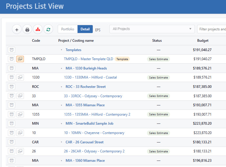Click the Code column header
The width and height of the screenshot is (226, 167).
point(36,41)
